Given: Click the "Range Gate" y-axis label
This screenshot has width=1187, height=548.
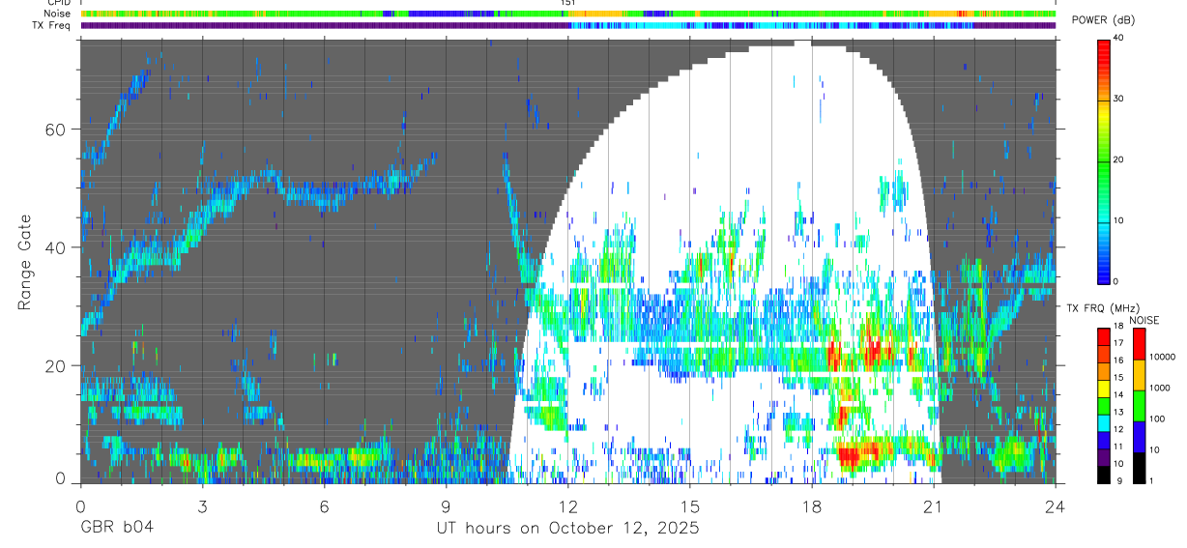Looking at the screenshot, I should (x=23, y=262).
